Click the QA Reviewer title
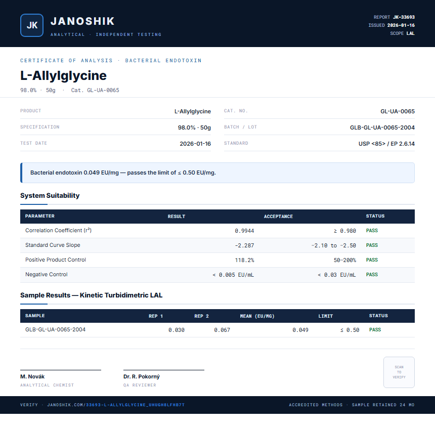The image size is (435, 428). [x=140, y=386]
